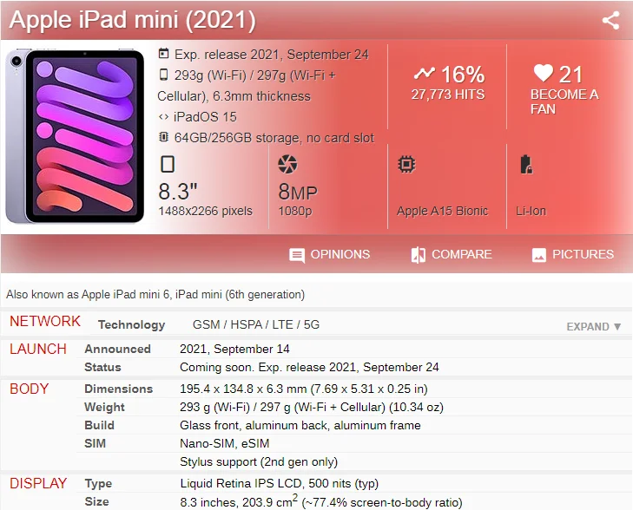The height and width of the screenshot is (510, 633).
Task: Click 'Coming soon. Exp. release' status value
Action: point(309,367)
